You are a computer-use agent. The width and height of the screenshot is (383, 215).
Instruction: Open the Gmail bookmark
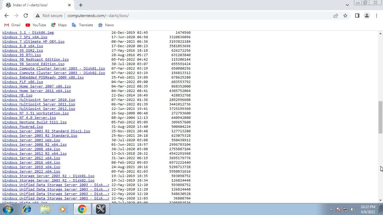click(12, 25)
